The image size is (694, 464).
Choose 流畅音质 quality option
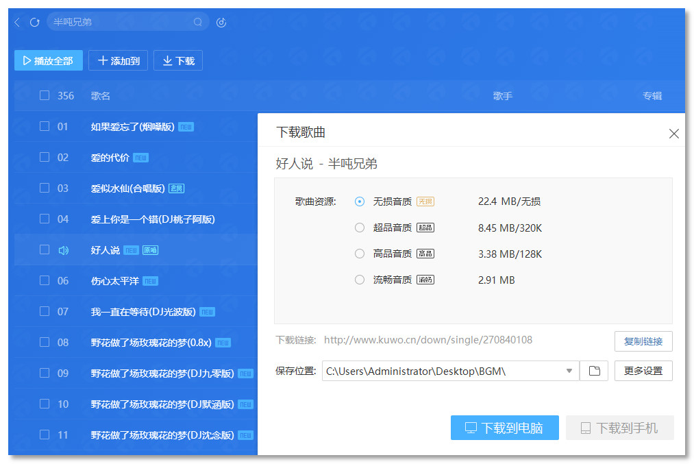coord(360,280)
